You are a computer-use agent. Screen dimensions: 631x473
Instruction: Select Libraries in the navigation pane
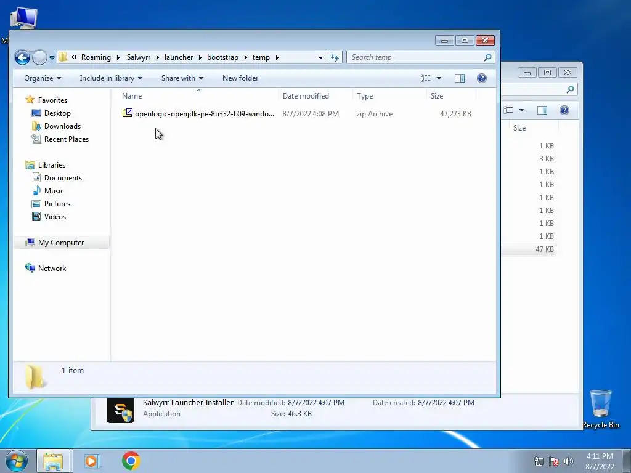(x=52, y=165)
